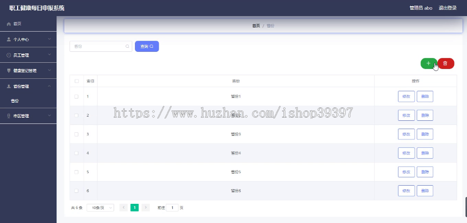
Task: Click 修改 for 省份5
Action: (406, 172)
